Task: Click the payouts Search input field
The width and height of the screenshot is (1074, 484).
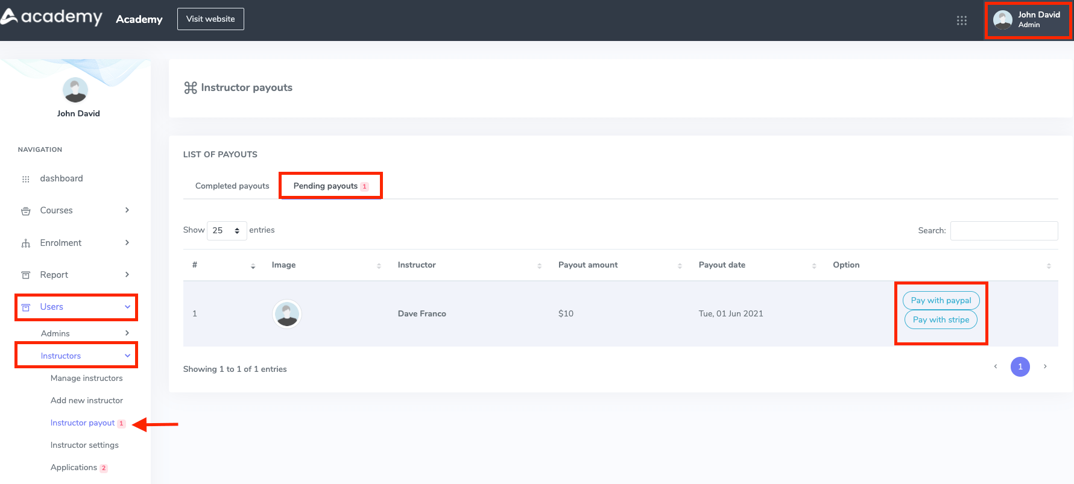Action: coord(1003,231)
